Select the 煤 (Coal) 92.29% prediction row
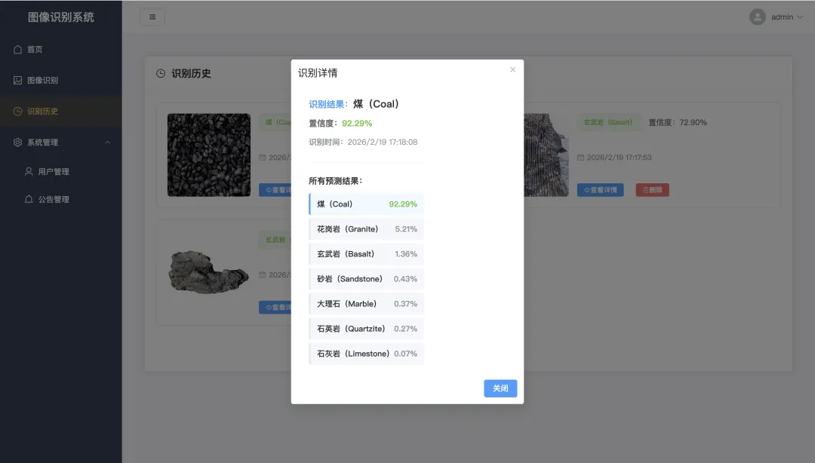The width and height of the screenshot is (815, 463). tap(367, 204)
